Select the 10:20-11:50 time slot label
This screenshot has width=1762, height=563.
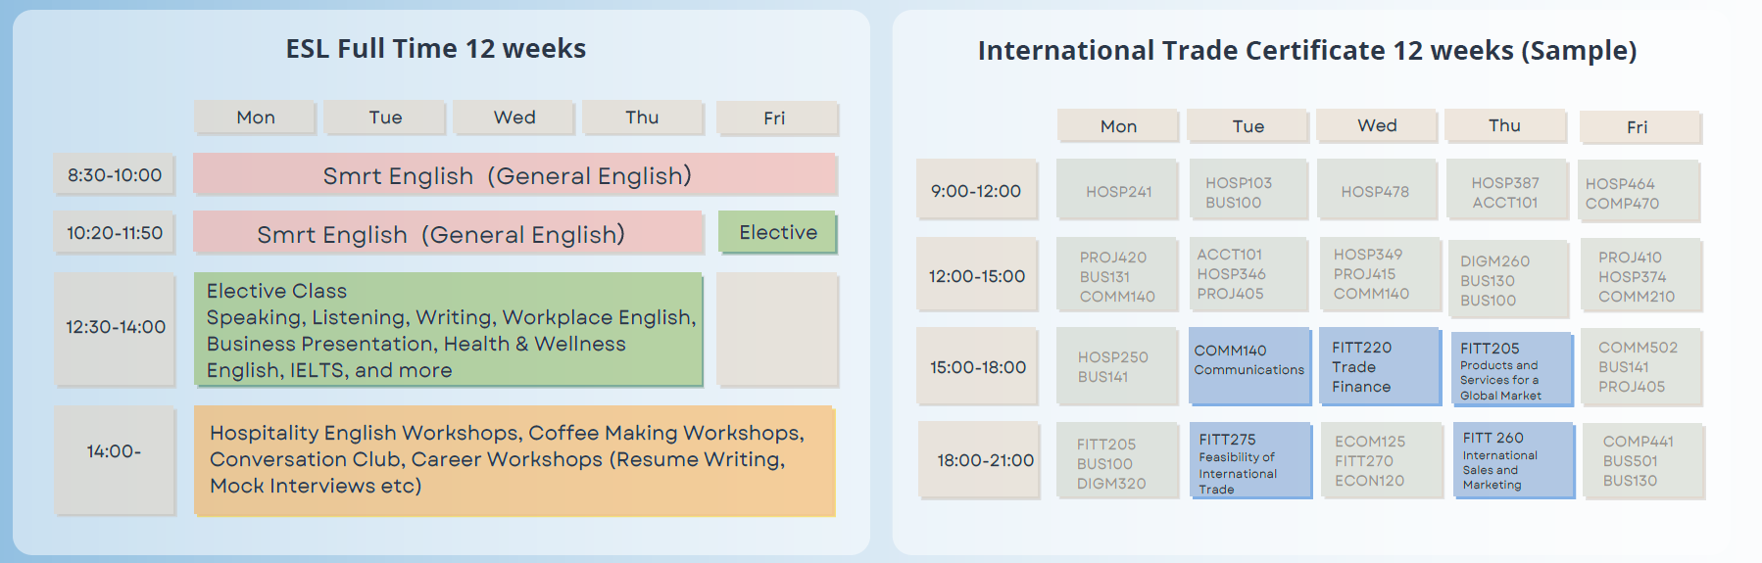114,233
